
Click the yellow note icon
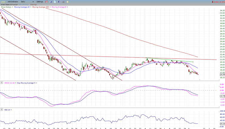pos(68,2)
